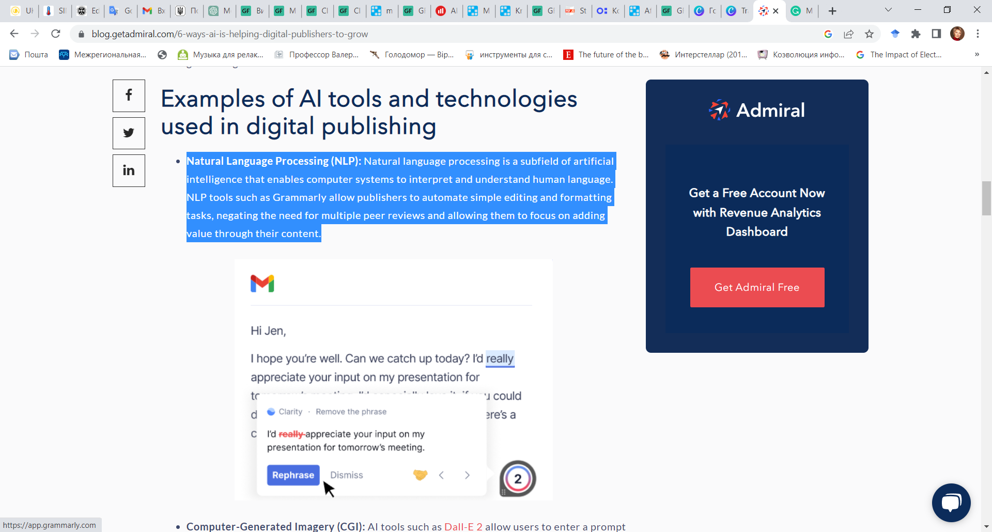
Task: Click 'Natural Language Processing (NLP):' bold text
Action: (274, 161)
